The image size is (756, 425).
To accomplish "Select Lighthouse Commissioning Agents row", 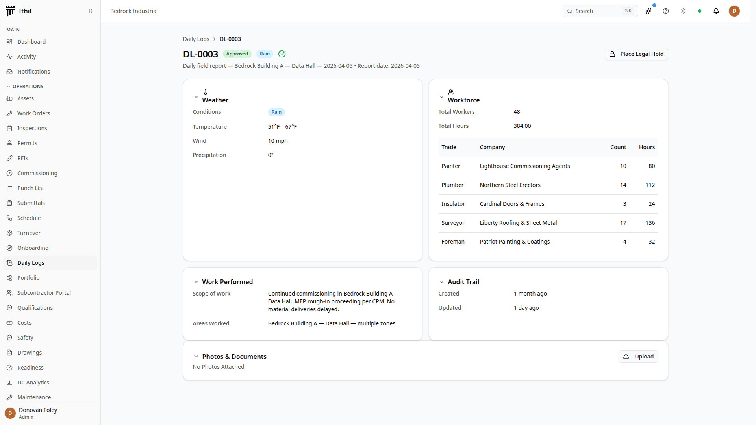I will pyautogui.click(x=548, y=166).
